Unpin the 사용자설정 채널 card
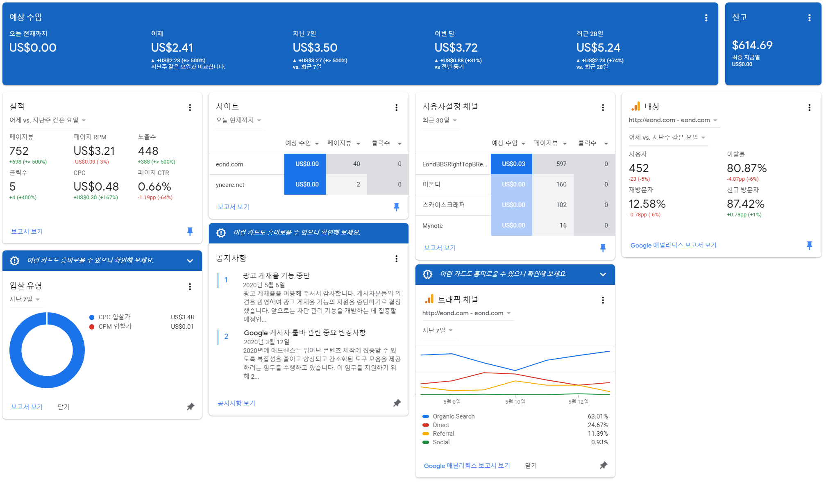This screenshot has width=826, height=482. 603,248
